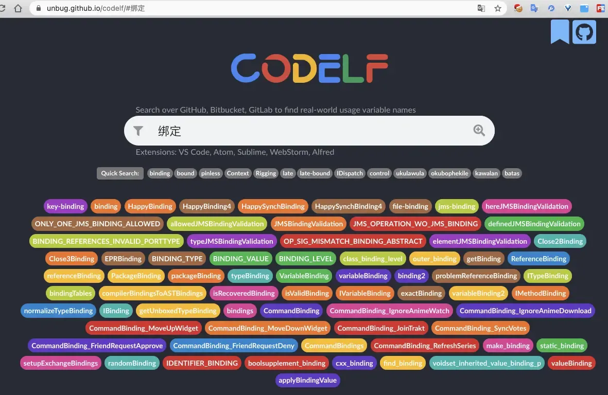Click the translate page icon in address bar
Viewport: 608px width, 395px height.
[481, 8]
